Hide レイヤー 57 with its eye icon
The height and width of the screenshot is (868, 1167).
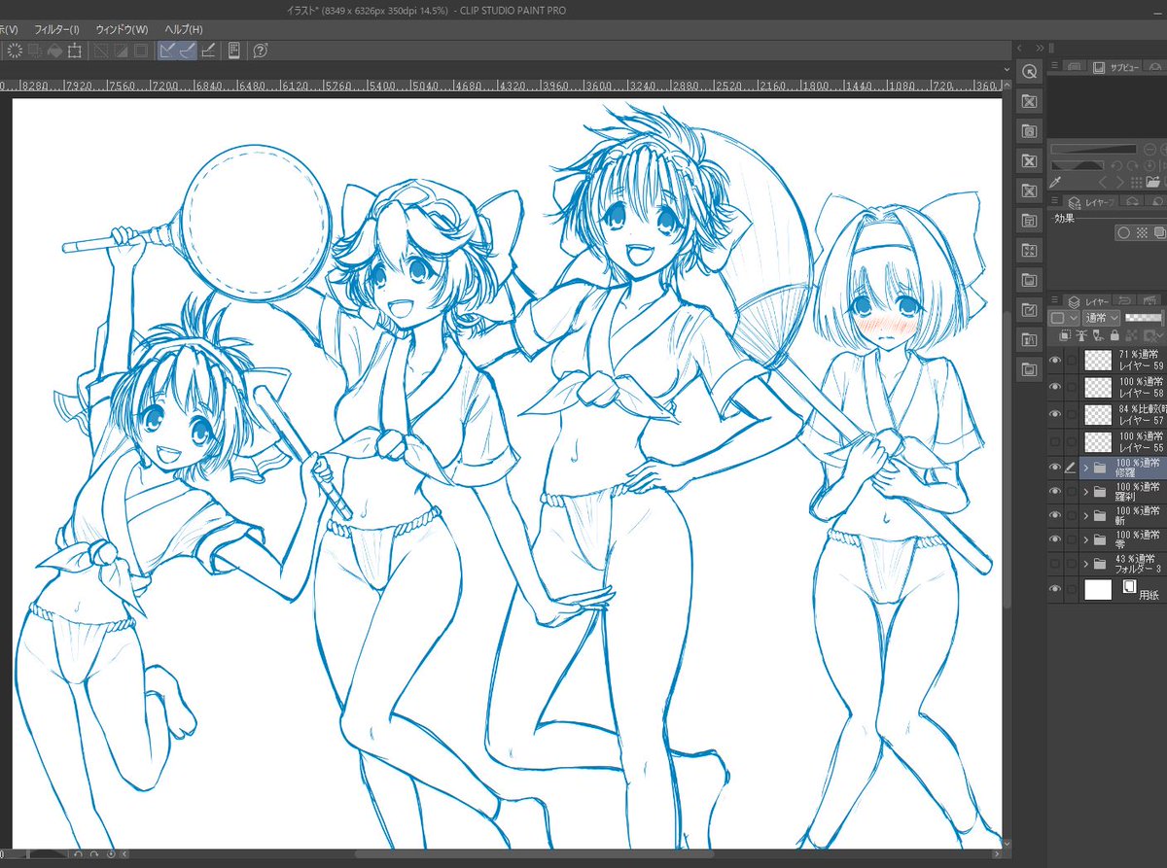(1055, 414)
